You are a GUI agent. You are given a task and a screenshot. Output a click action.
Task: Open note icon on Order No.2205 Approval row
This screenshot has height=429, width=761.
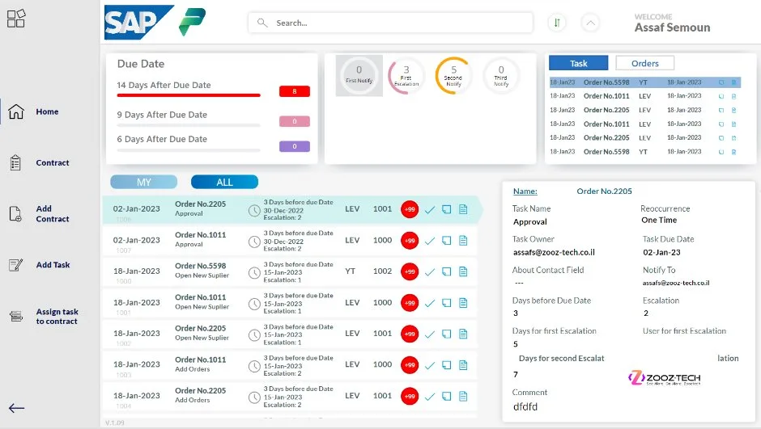447,209
